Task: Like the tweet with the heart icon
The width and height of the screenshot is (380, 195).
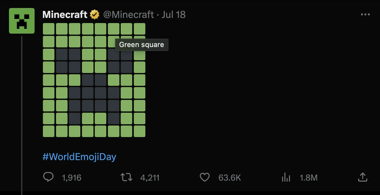Action: tap(205, 177)
